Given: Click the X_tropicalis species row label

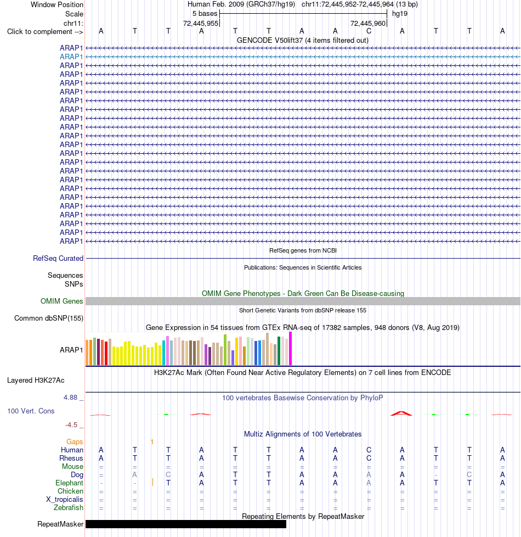Looking at the screenshot, I should 65,499.
